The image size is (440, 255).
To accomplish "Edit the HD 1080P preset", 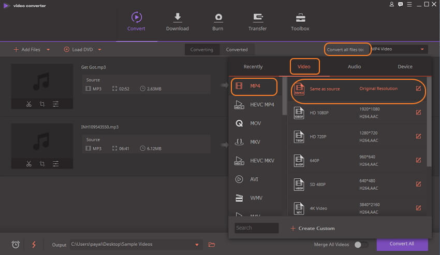I will 418,112.
